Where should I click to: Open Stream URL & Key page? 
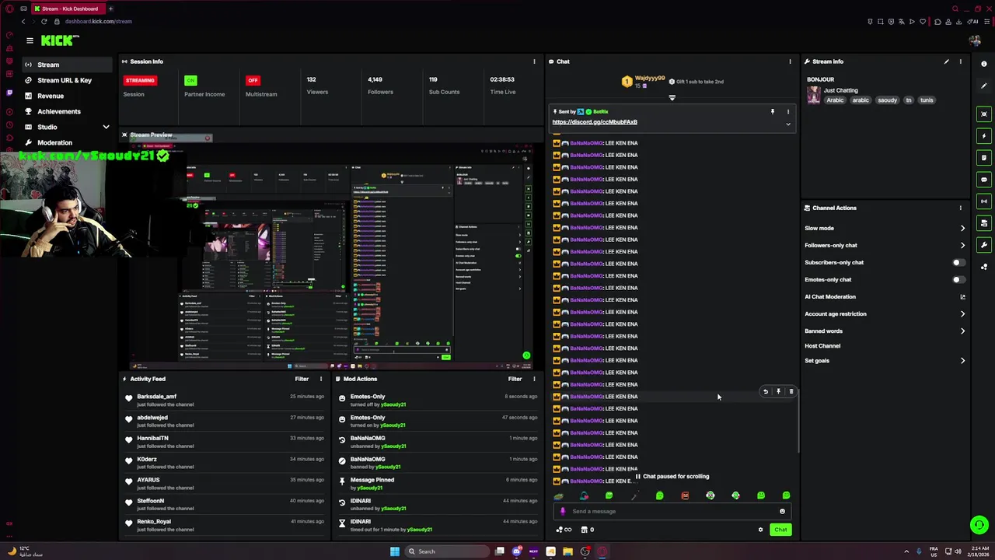65,80
